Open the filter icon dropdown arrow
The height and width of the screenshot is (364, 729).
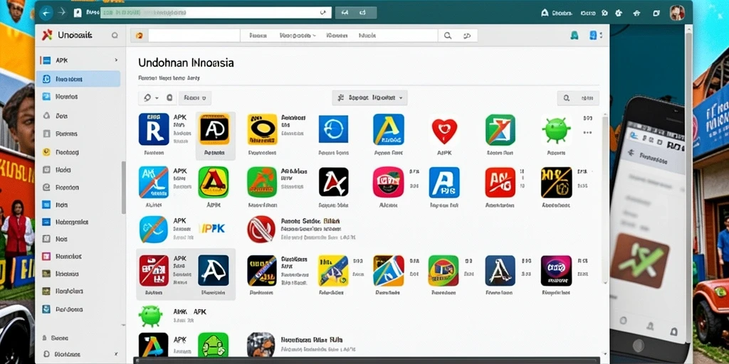pos(157,98)
